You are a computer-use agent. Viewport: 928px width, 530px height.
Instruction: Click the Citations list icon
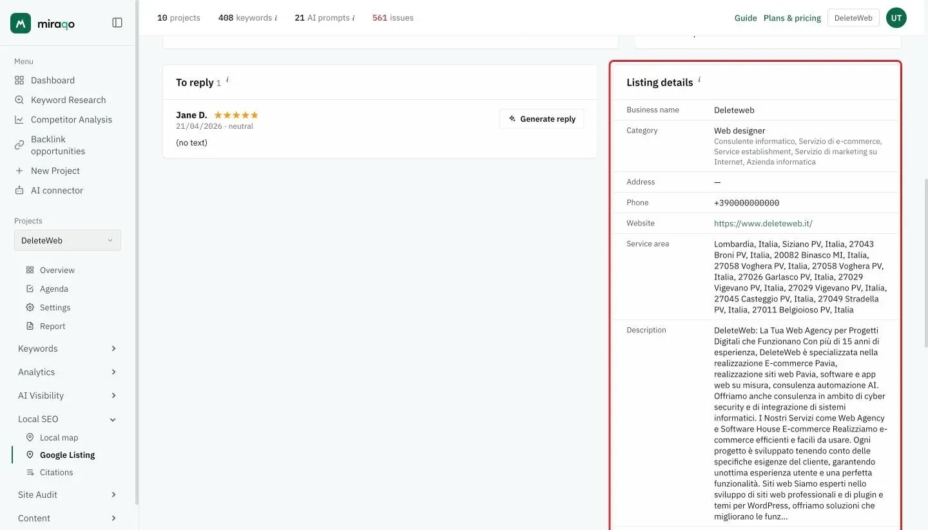pos(30,473)
